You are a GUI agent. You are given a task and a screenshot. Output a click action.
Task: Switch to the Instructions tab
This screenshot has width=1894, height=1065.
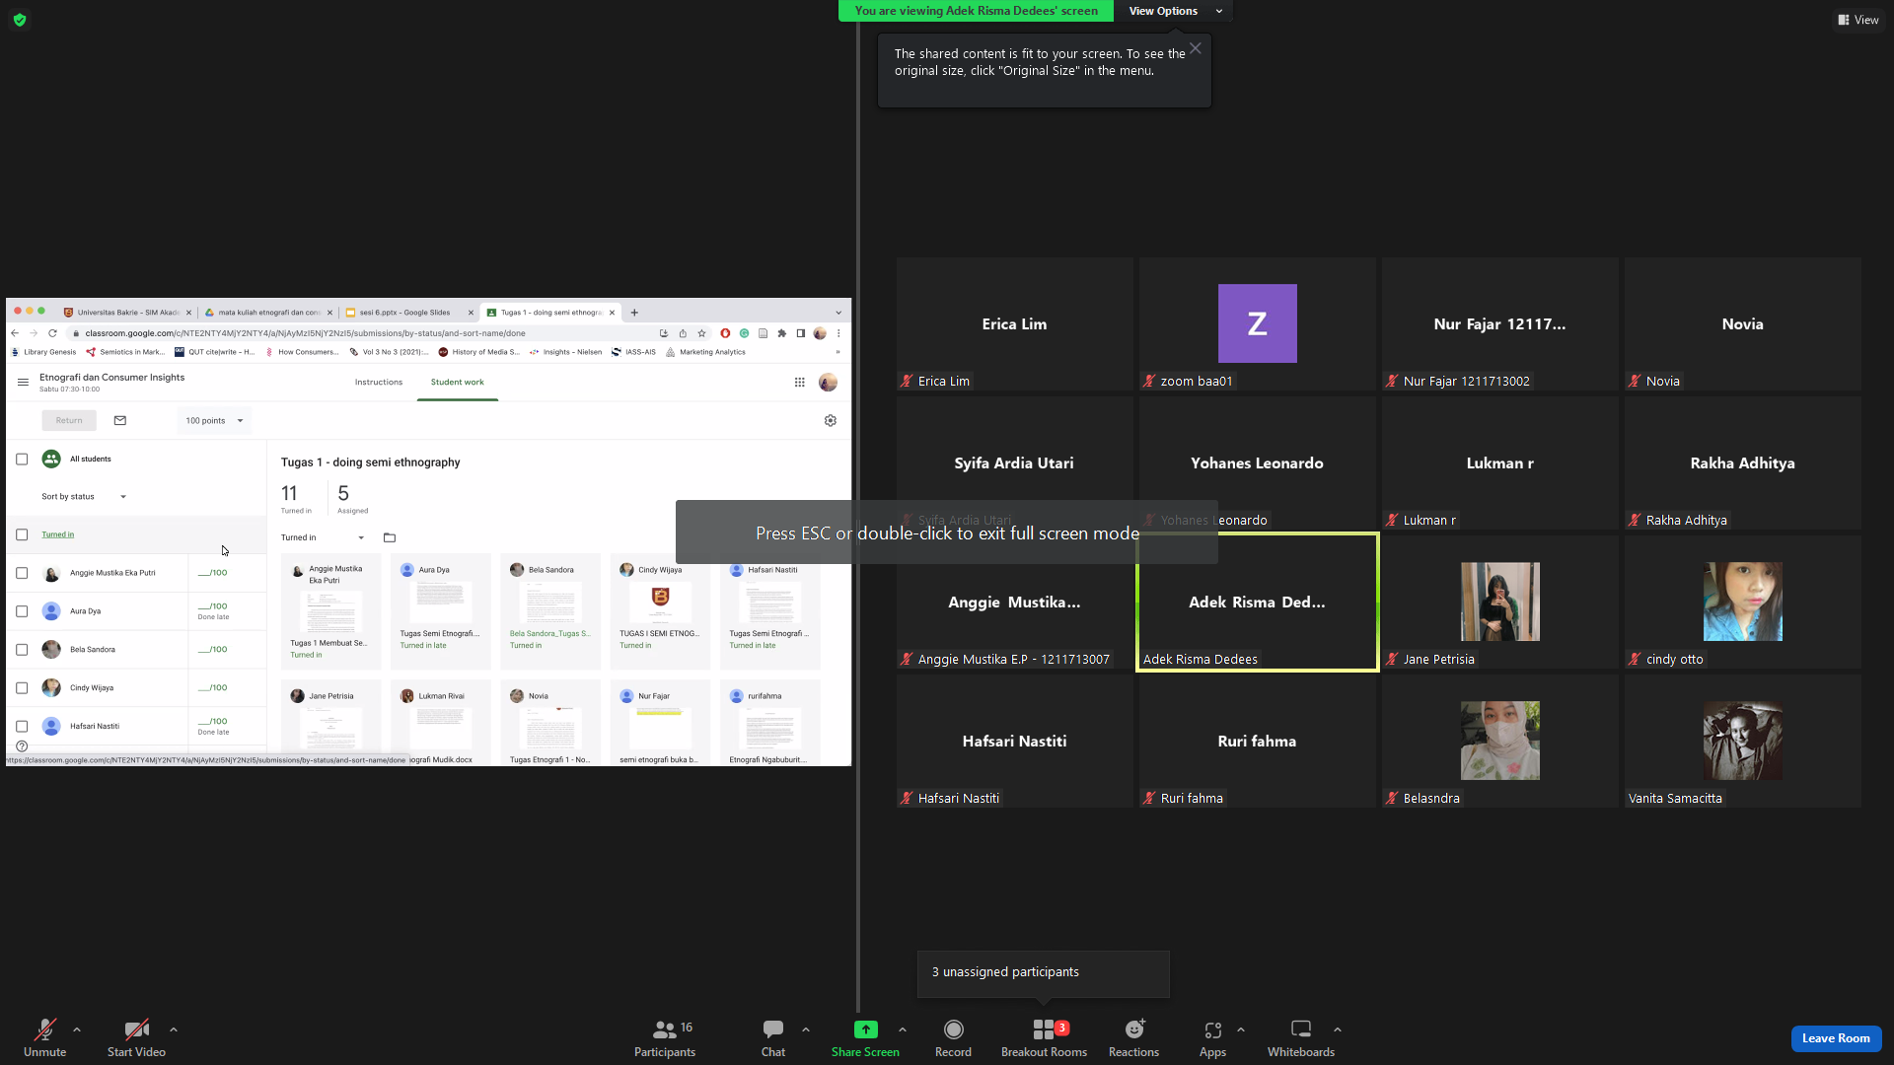tap(379, 383)
